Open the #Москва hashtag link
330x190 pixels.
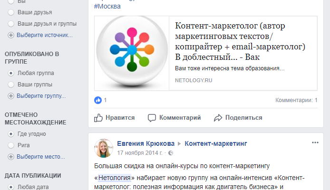(x=107, y=6)
